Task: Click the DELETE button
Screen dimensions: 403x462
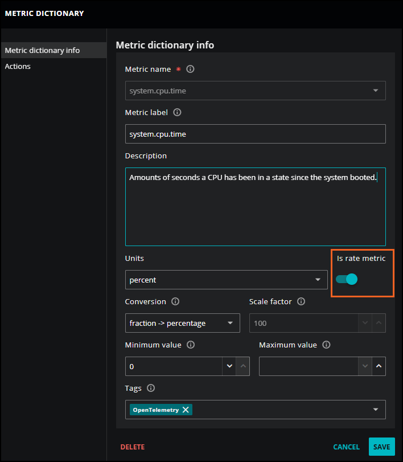Action: coord(133,447)
